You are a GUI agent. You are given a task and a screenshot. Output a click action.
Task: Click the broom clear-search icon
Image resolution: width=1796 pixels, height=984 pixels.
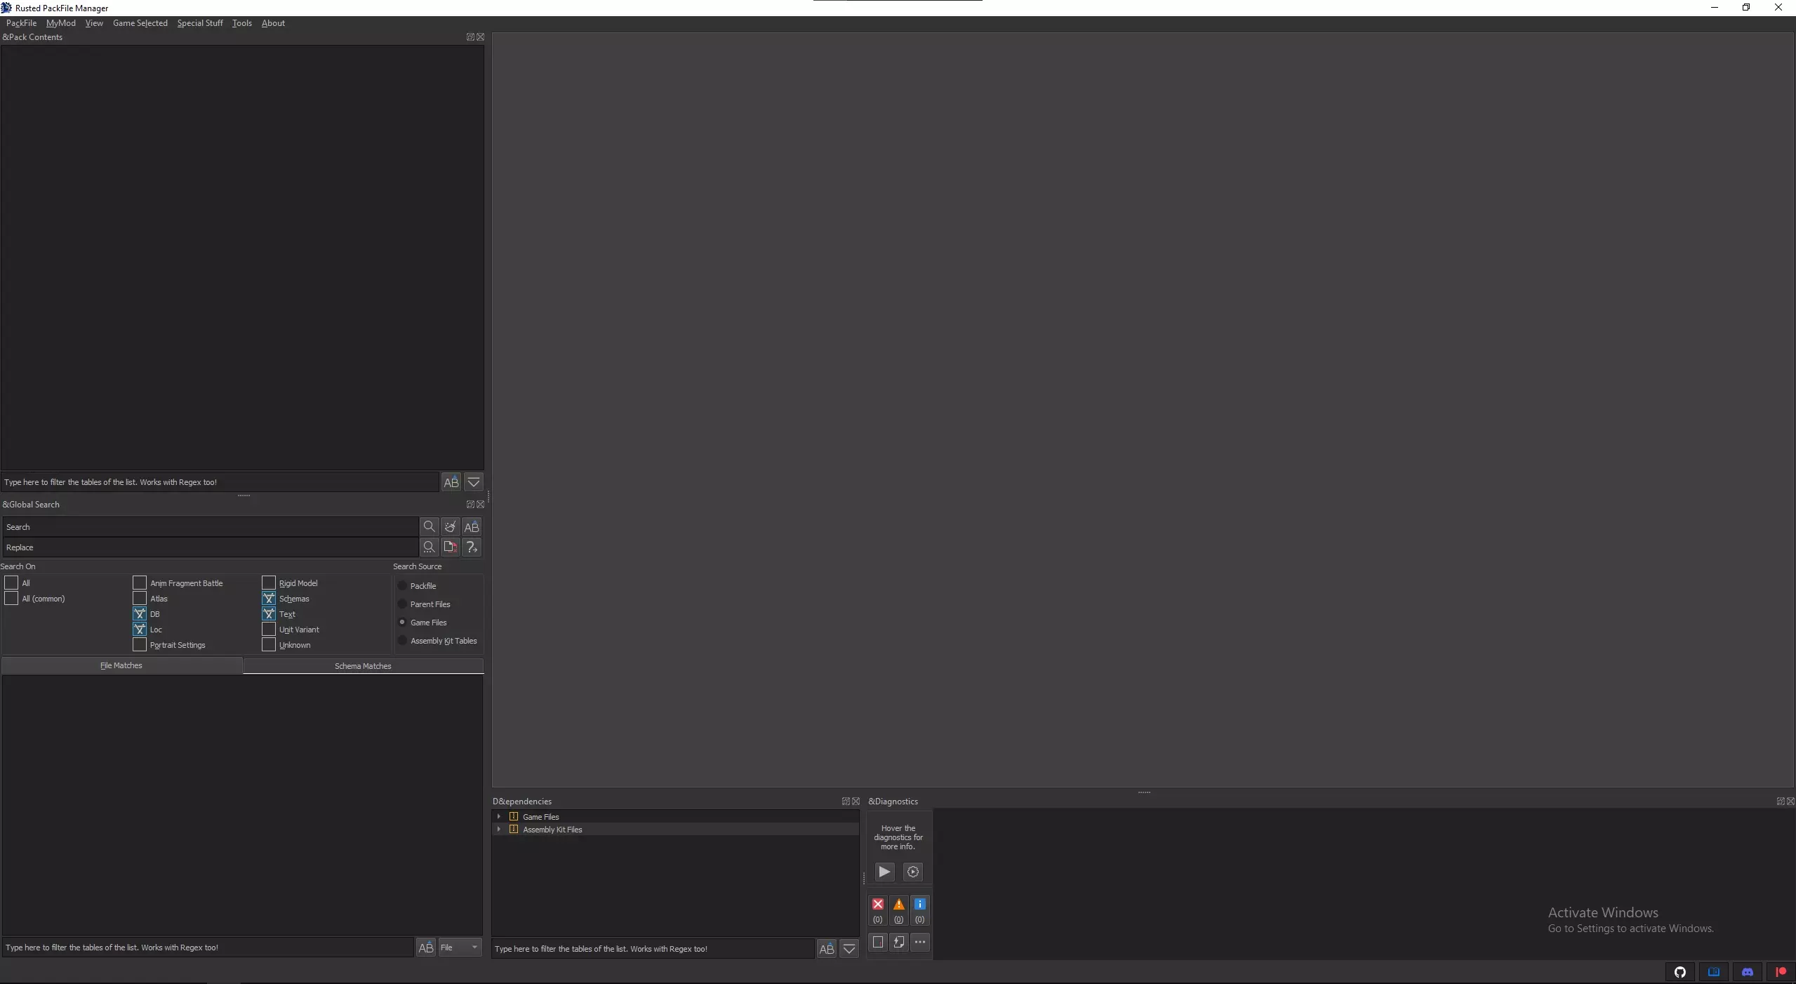(451, 526)
